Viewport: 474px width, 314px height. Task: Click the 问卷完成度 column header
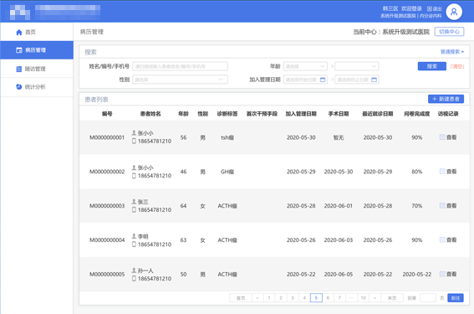point(417,114)
